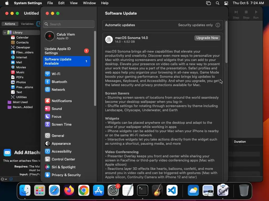
Task: Select Calendar in Automator library
Action: coord(20,37)
